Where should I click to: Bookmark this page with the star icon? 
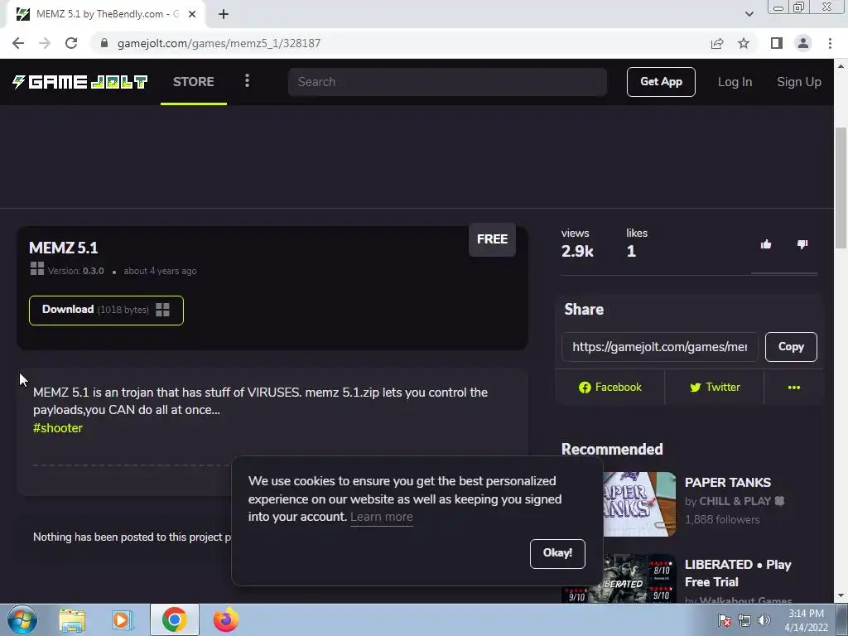pyautogui.click(x=744, y=43)
